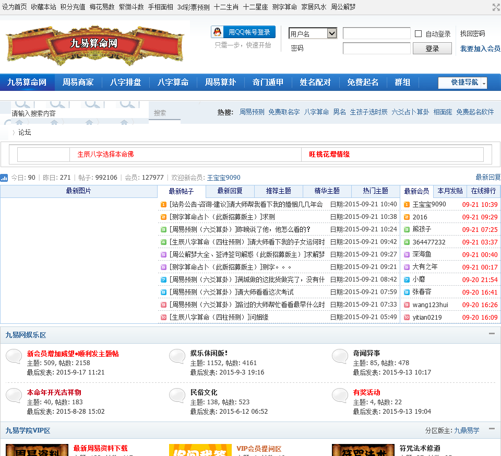Switch to the 最新回复 tab
501x456 pixels.
point(230,191)
